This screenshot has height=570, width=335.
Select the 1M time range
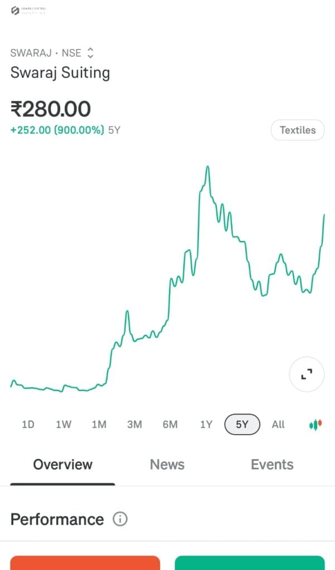coord(99,425)
